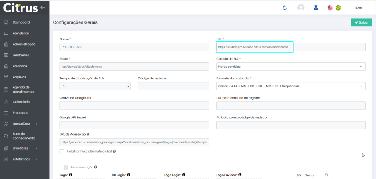The image size is (376, 179).
Task: Open Dashboard in the sidebar
Action: (x=21, y=22)
